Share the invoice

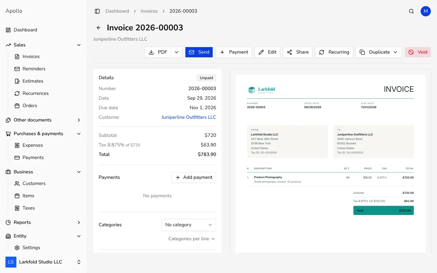298,52
